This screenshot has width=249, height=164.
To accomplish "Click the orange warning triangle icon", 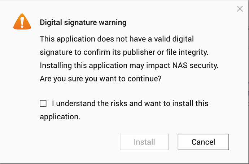I will click(22, 22).
